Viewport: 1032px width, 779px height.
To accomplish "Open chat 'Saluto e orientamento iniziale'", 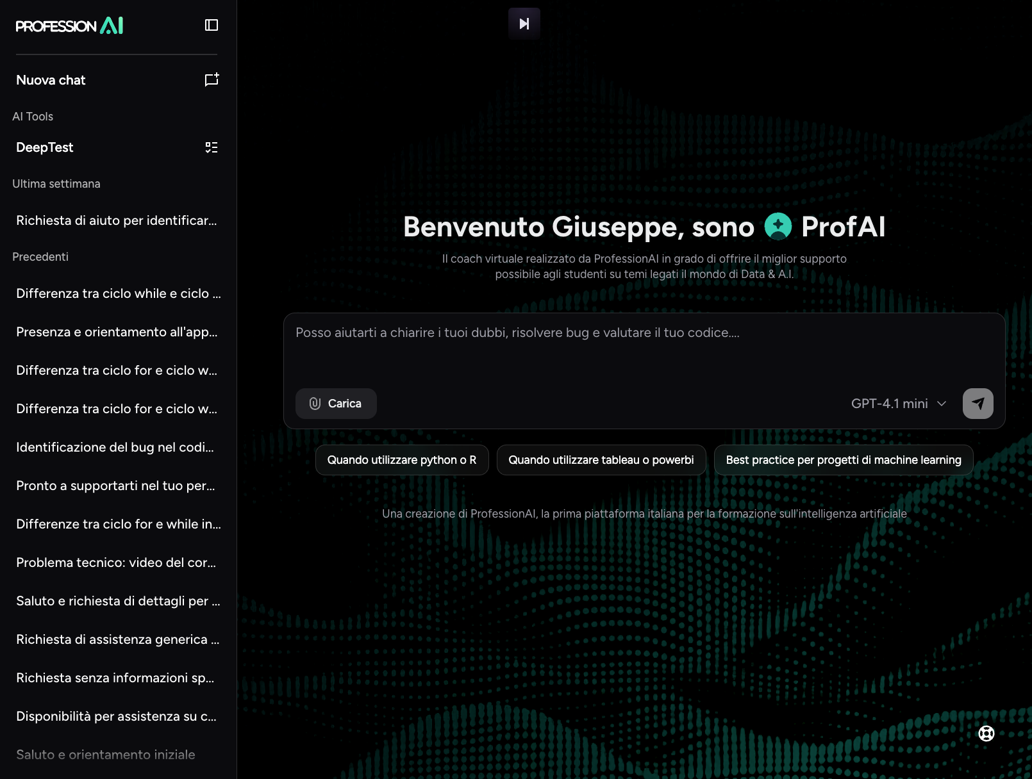I will pyautogui.click(x=106, y=755).
